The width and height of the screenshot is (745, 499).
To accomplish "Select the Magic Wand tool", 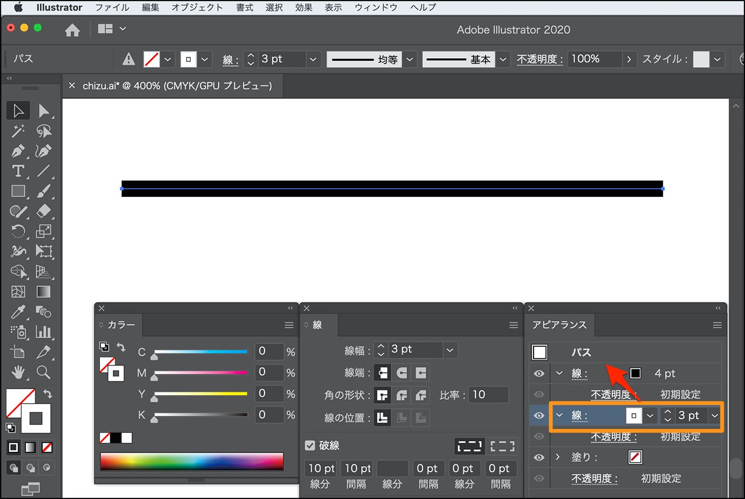I will (x=18, y=131).
